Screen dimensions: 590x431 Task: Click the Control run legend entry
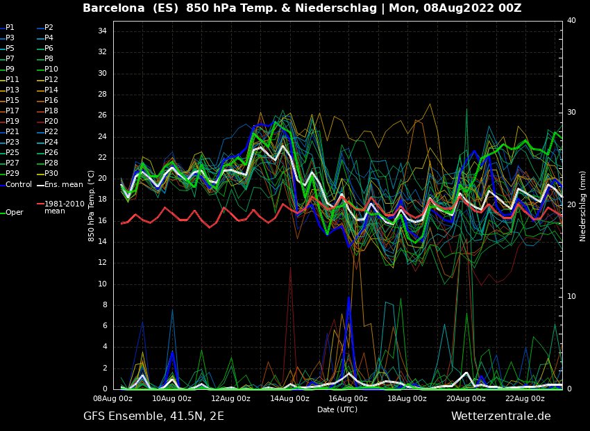[16, 185]
